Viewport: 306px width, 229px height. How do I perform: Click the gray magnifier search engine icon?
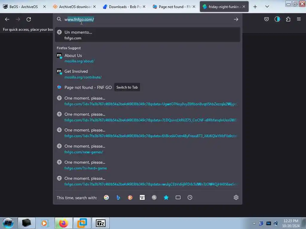coord(154,197)
